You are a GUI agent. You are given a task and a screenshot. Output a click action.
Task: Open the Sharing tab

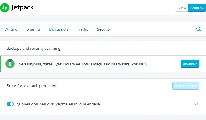[33, 29]
